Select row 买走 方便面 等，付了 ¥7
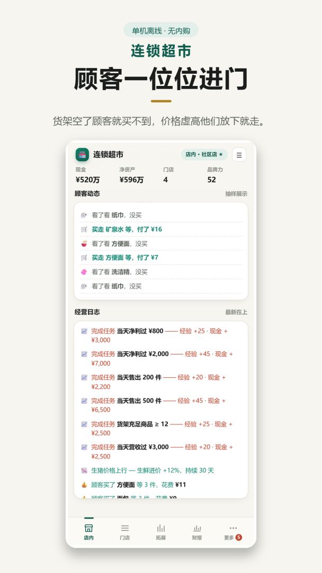 pyautogui.click(x=161, y=258)
